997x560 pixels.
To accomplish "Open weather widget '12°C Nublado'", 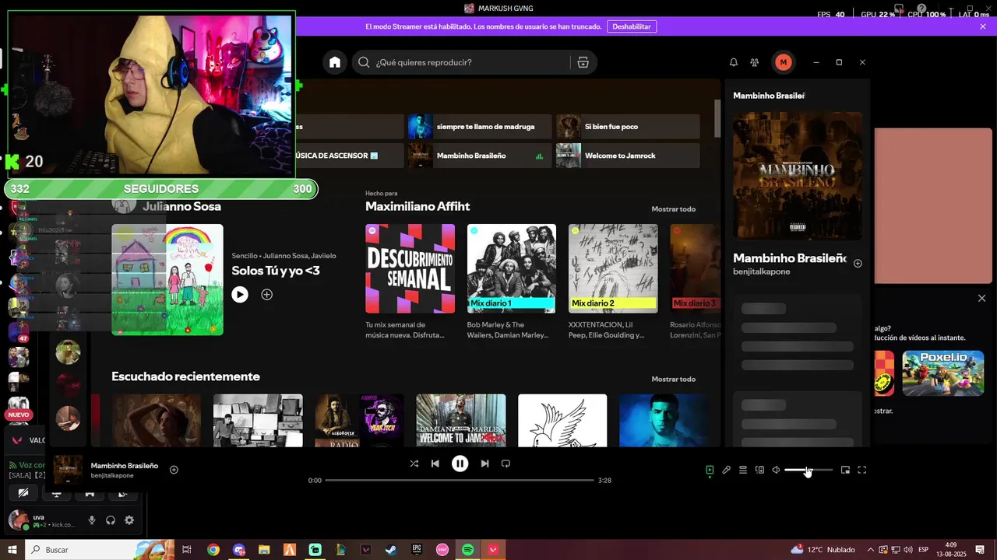I will point(823,550).
